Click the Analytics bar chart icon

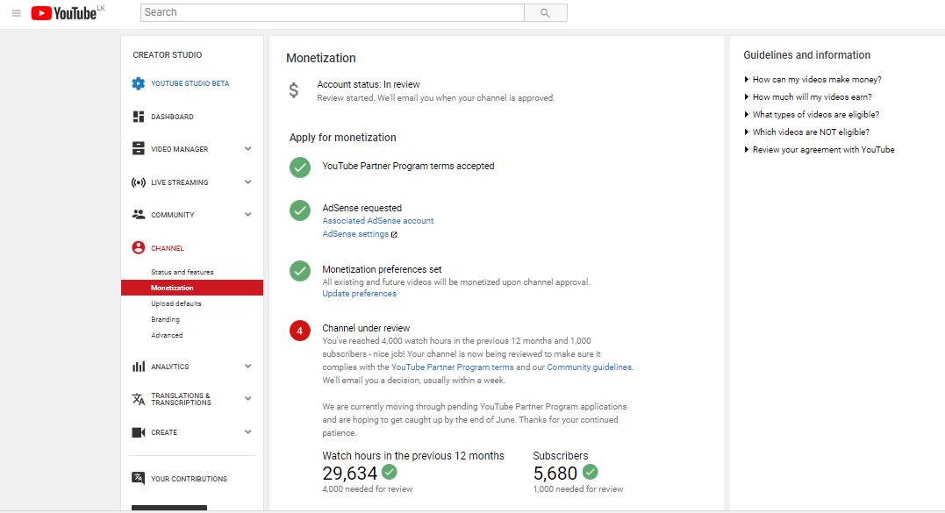coord(138,366)
